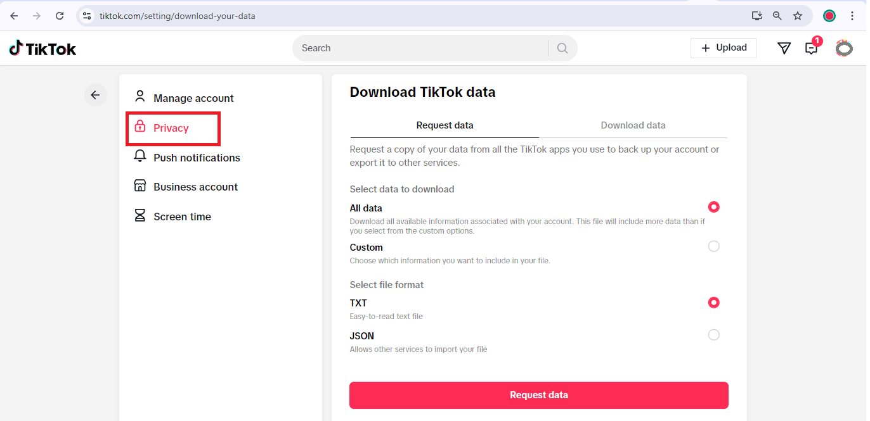Open Chrome's three-dot menu

(852, 16)
